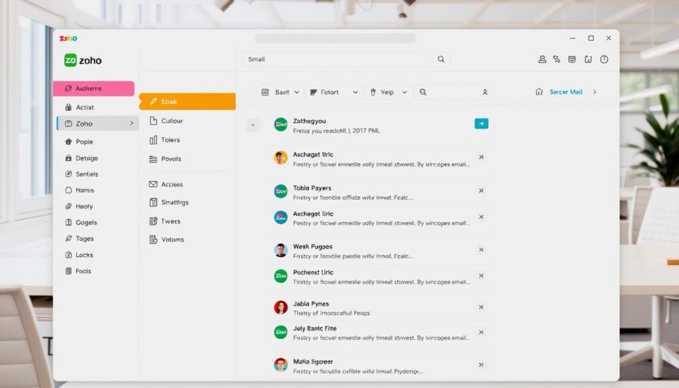This screenshot has width=679, height=388.
Task: Toggle the checkbox left of Zothagyou
Action: pos(253,125)
